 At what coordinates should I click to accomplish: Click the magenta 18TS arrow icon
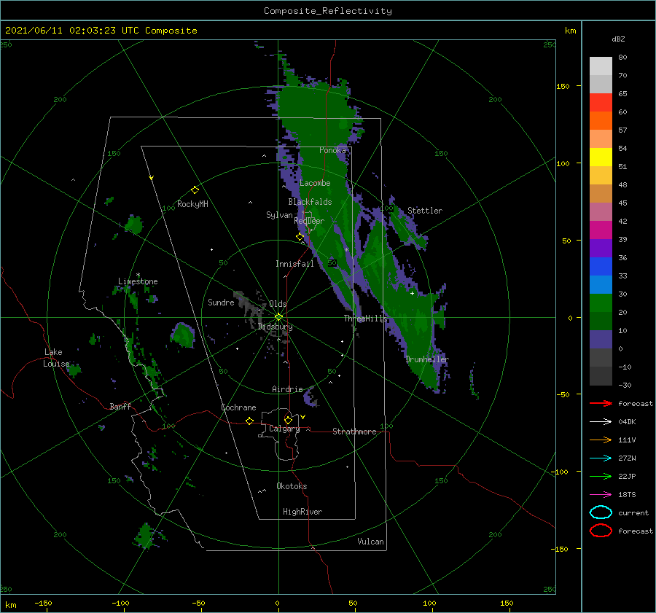(601, 495)
